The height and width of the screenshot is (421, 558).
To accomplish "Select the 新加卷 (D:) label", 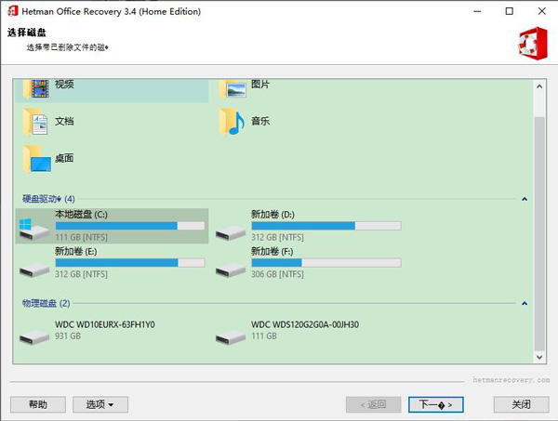I will pos(272,215).
